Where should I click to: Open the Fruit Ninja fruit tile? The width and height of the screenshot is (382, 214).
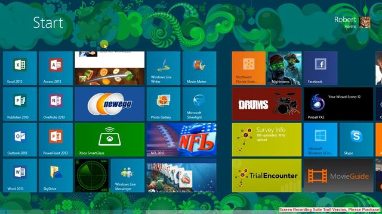pyautogui.click(x=110, y=68)
